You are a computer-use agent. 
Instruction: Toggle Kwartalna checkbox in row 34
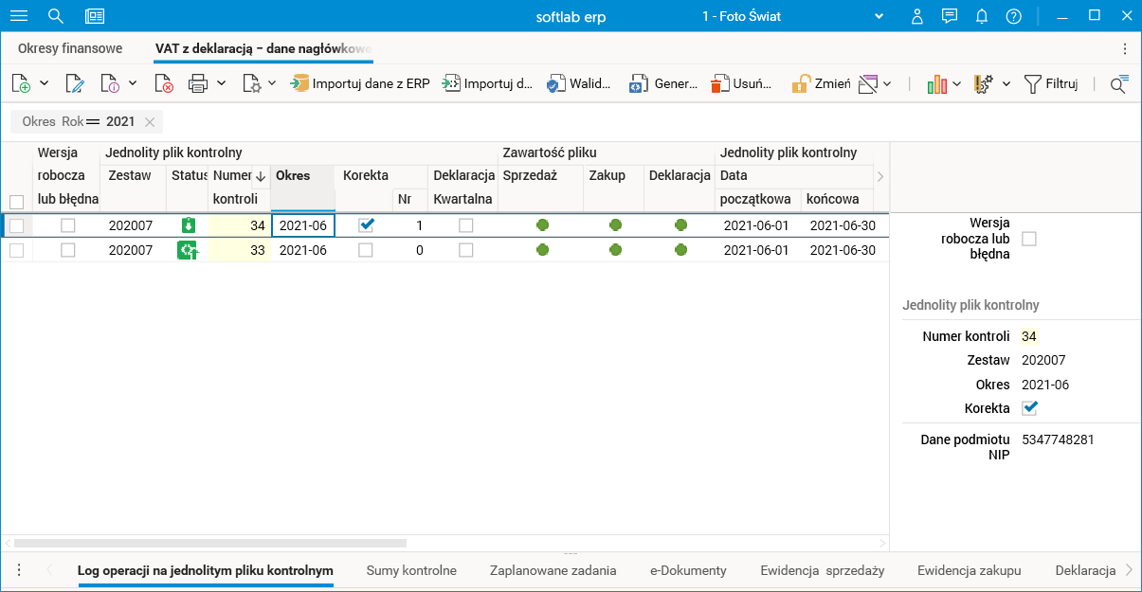click(466, 225)
